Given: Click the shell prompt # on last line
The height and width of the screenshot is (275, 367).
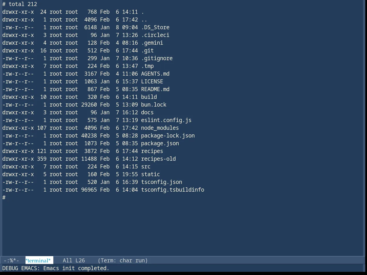Looking at the screenshot, I should pos(4,197).
